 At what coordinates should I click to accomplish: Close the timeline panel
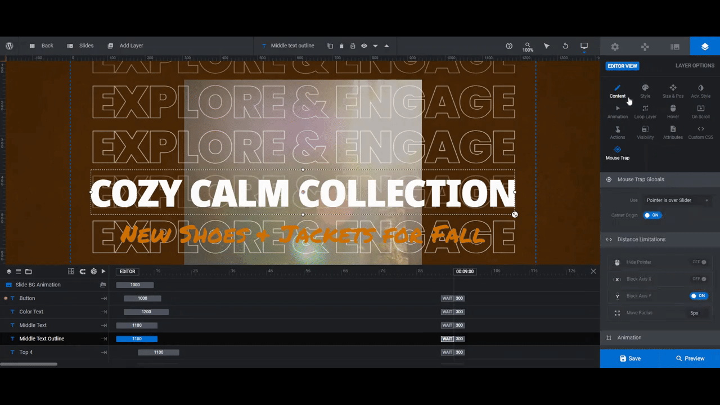[593, 271]
